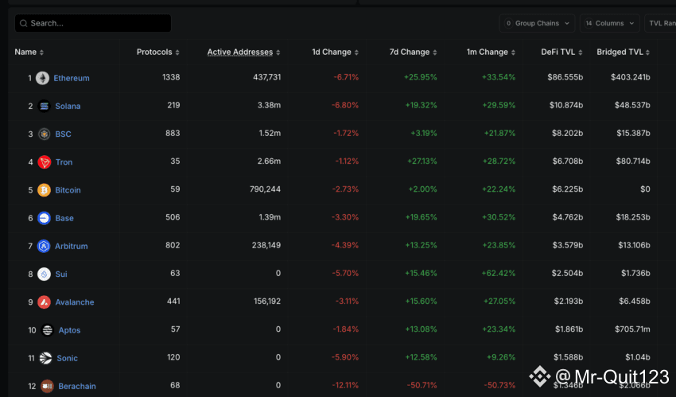The width and height of the screenshot is (676, 397).
Task: Sort by DeFi TVL column header
Action: [561, 53]
